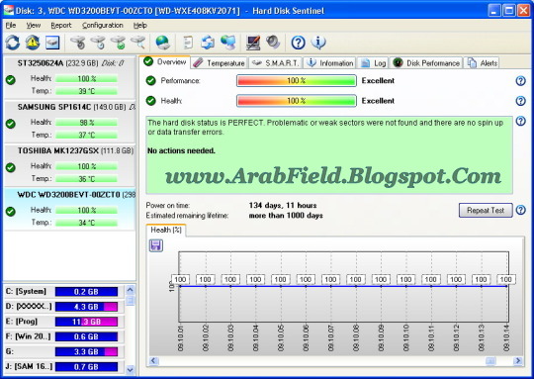Click the blue arrows around document icon

pyautogui.click(x=208, y=43)
